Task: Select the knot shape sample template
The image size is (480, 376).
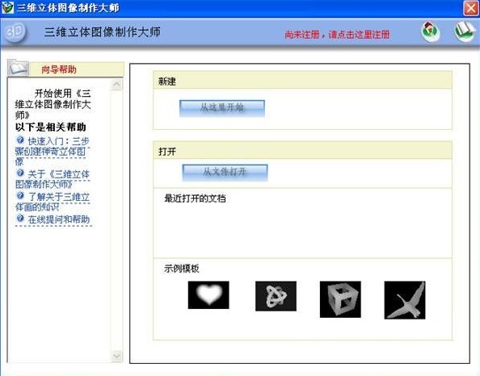Action: tap(276, 296)
